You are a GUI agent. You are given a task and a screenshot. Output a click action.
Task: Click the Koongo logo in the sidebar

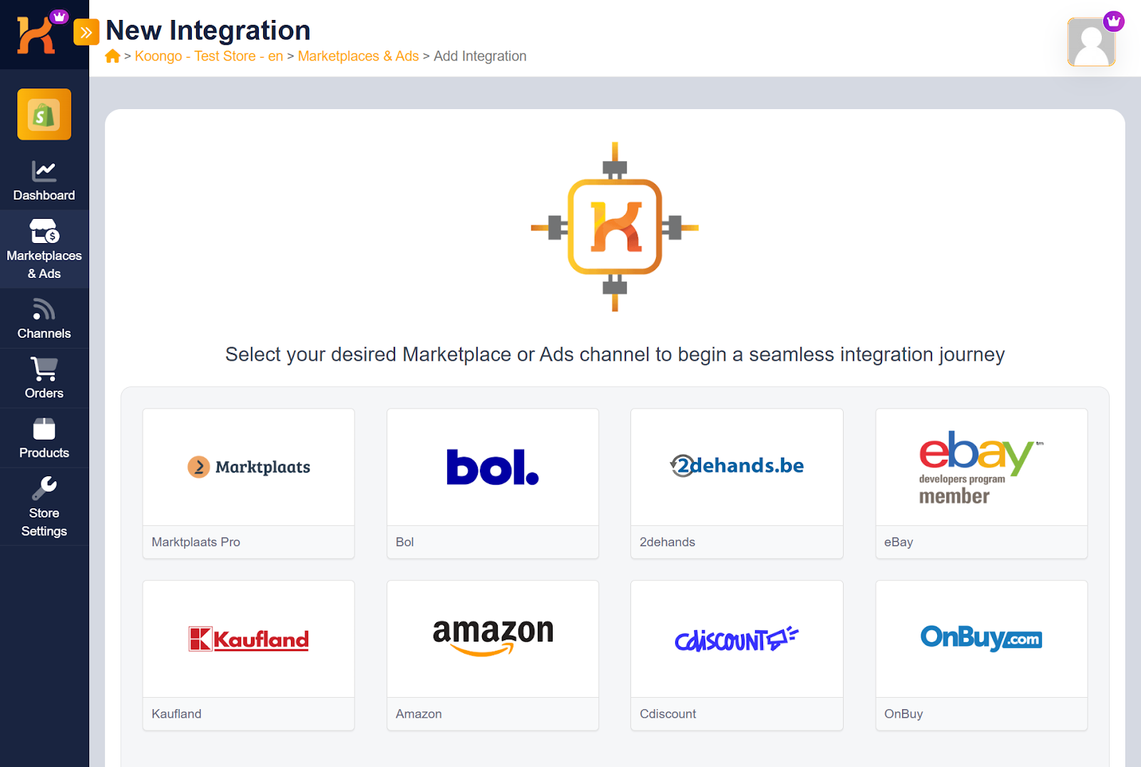(36, 36)
